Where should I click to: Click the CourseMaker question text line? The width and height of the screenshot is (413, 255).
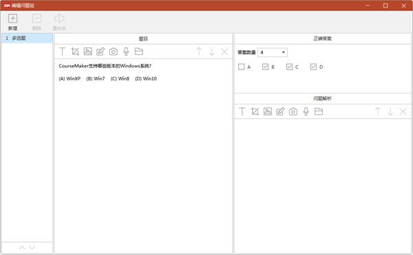tap(105, 66)
